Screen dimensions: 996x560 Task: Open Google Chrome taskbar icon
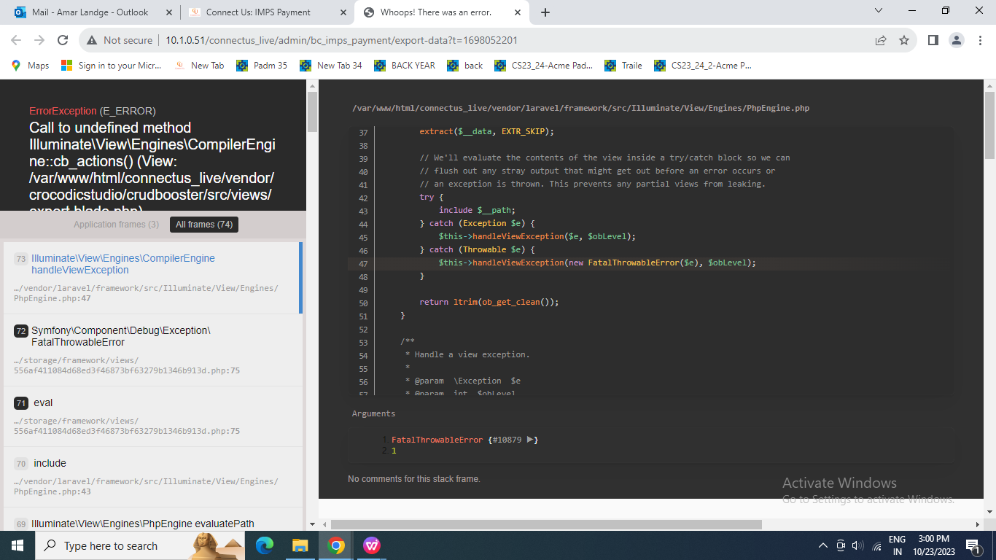click(x=335, y=545)
